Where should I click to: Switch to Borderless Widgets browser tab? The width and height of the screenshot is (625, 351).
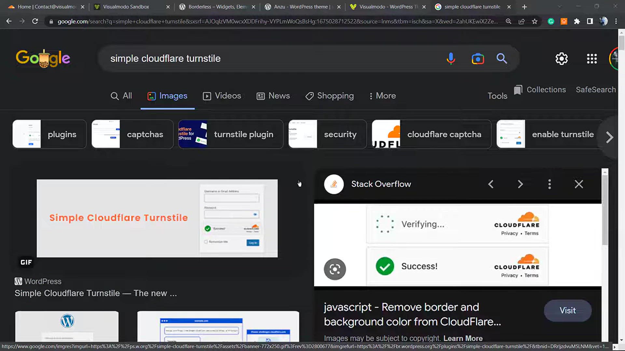[217, 7]
